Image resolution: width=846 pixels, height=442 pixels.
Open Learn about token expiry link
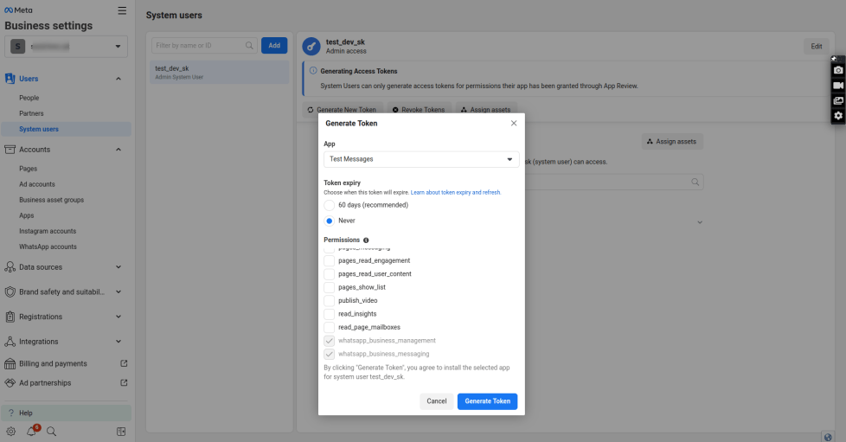click(455, 193)
